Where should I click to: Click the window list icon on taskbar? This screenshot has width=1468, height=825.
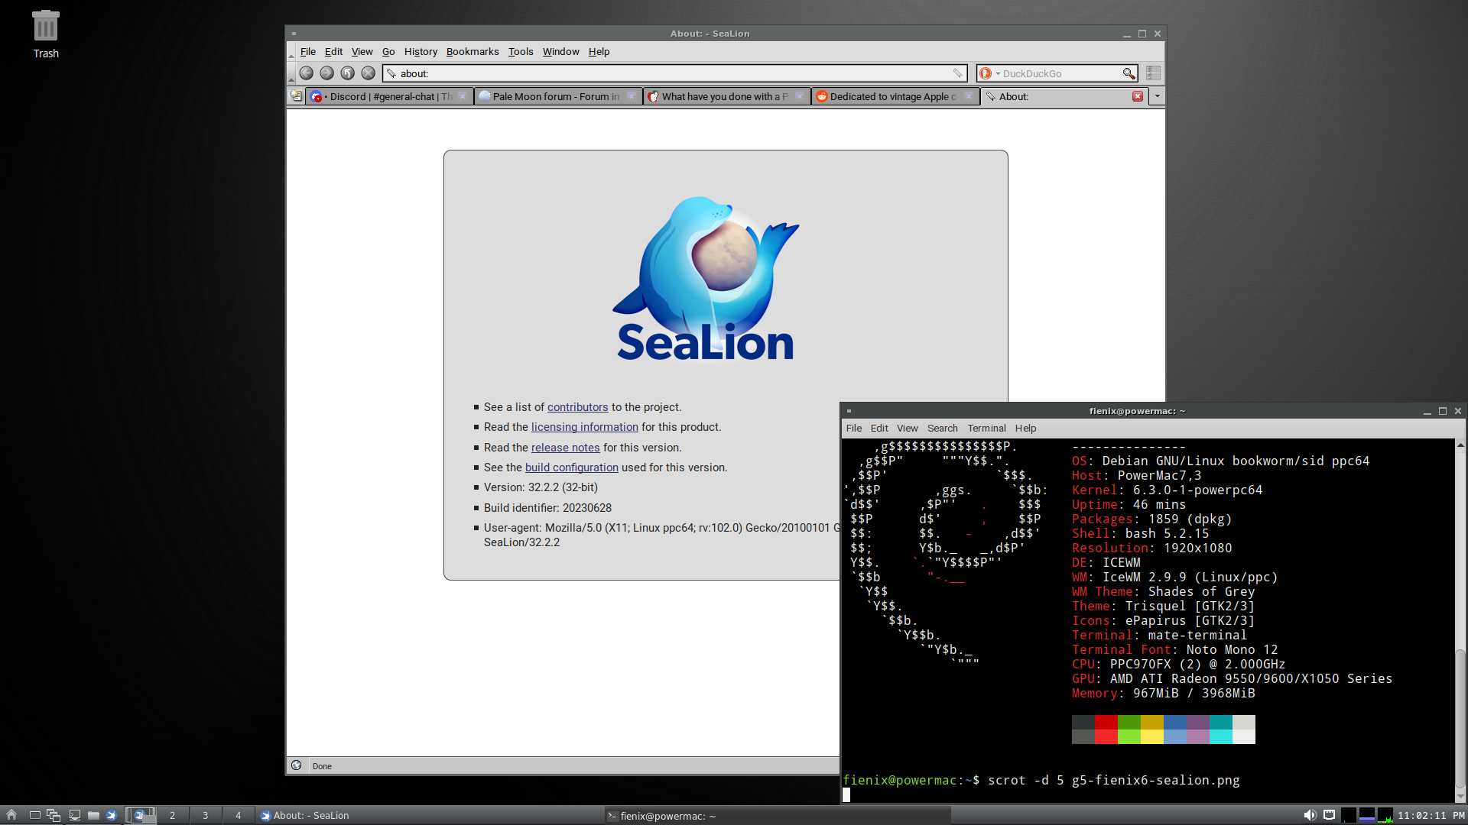(x=54, y=815)
